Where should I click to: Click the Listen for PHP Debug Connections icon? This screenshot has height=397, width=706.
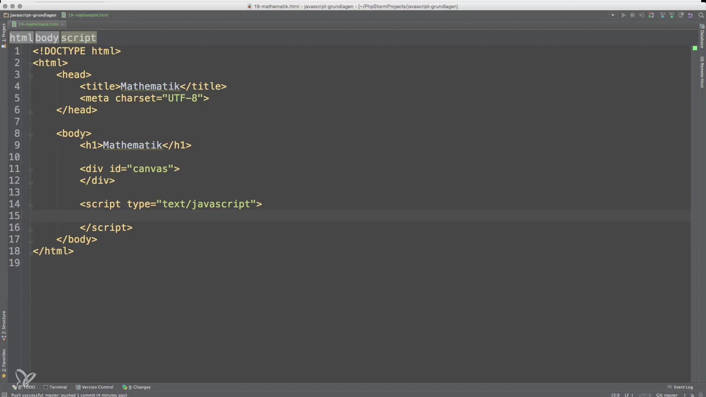click(x=651, y=15)
